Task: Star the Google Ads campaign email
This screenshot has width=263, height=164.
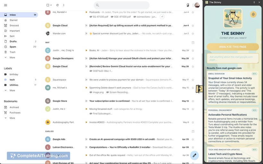Action: pyautogui.click(x=193, y=139)
